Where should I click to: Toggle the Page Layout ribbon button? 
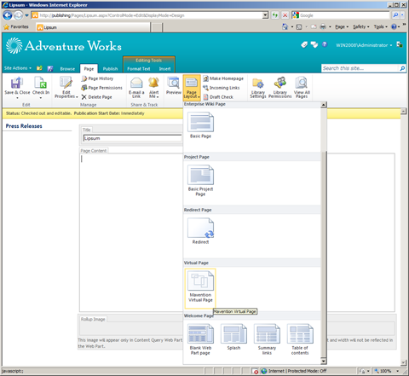[x=192, y=87]
